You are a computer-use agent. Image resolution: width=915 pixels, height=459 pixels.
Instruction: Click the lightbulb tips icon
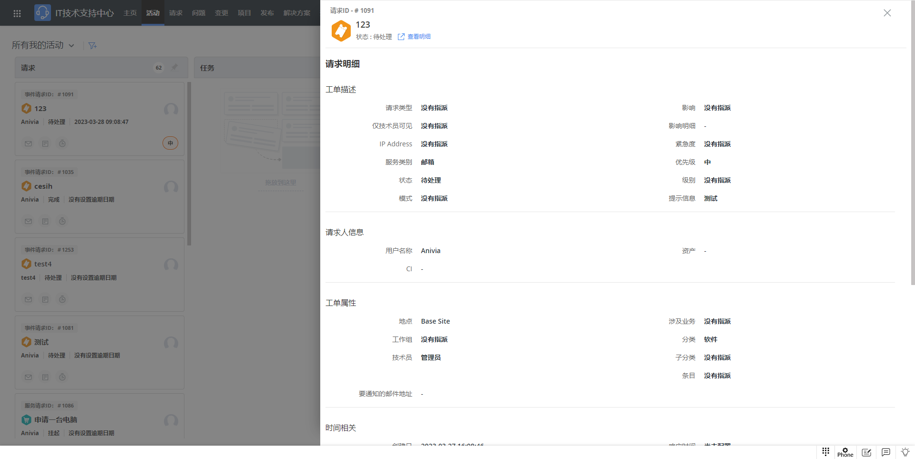tap(905, 452)
